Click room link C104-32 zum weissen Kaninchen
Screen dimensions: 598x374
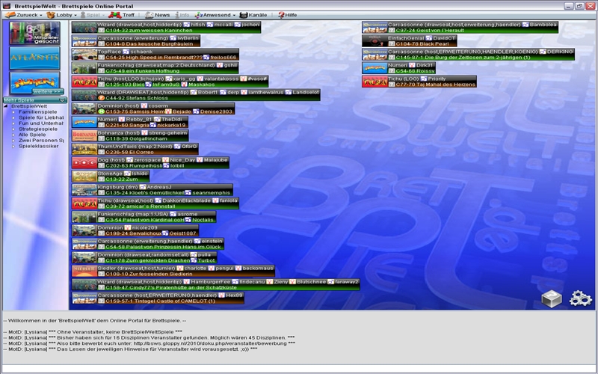pyautogui.click(x=149, y=31)
